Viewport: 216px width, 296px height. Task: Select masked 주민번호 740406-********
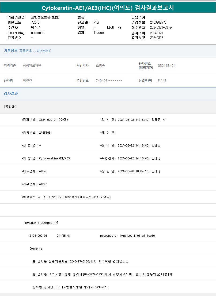[109, 81]
